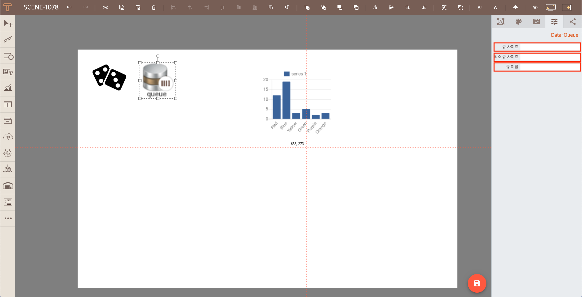Rotate selection clockwise
This screenshot has width=582, height=297.
click(x=408, y=7)
